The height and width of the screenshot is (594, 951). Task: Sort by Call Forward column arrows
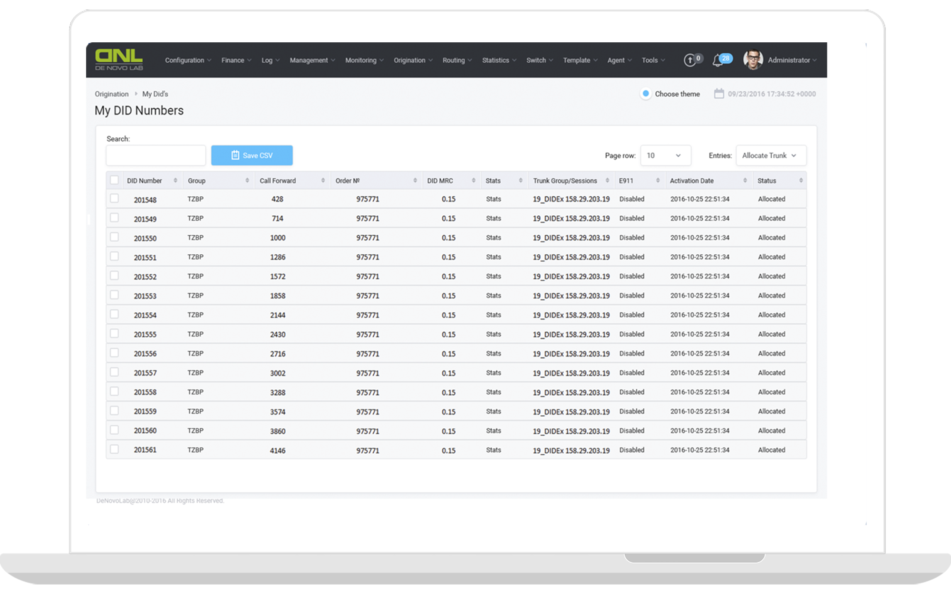point(323,181)
